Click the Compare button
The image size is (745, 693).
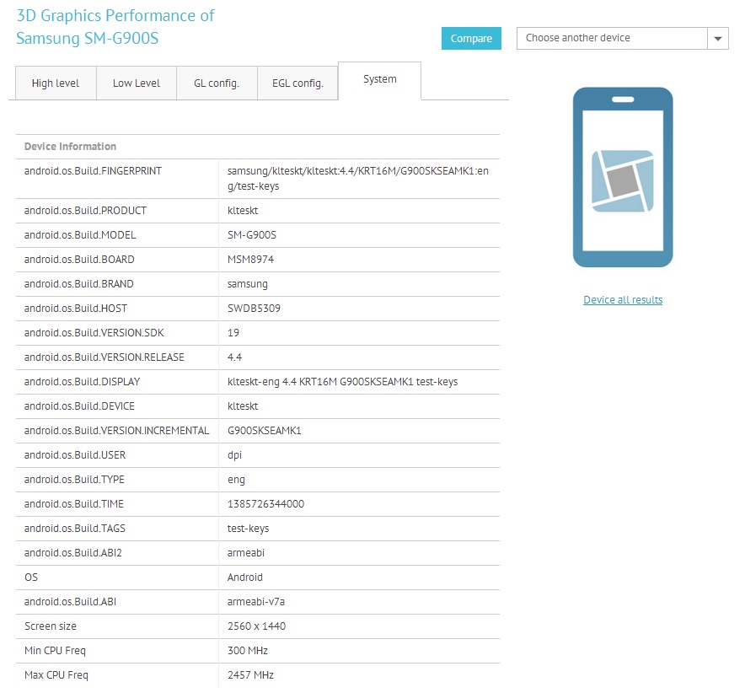(x=471, y=39)
